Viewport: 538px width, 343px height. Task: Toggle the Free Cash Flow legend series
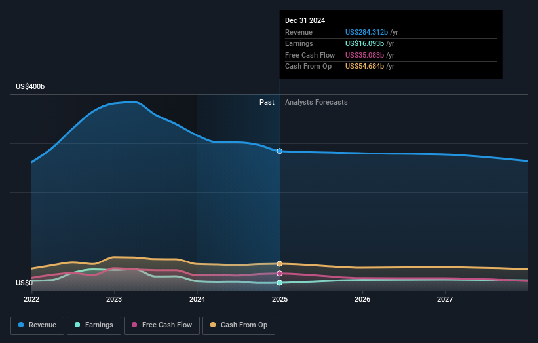point(162,325)
